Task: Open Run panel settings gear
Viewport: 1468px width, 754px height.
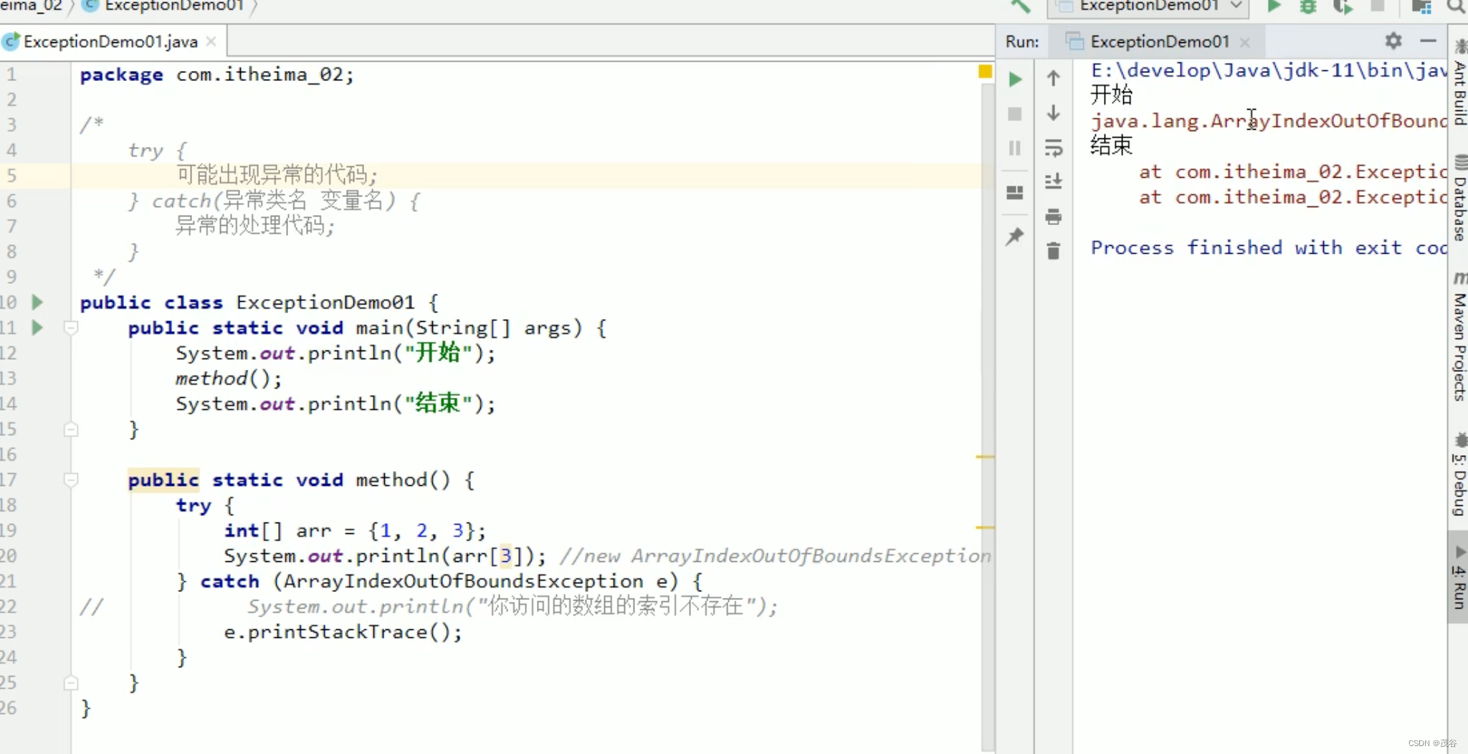Action: tap(1393, 41)
